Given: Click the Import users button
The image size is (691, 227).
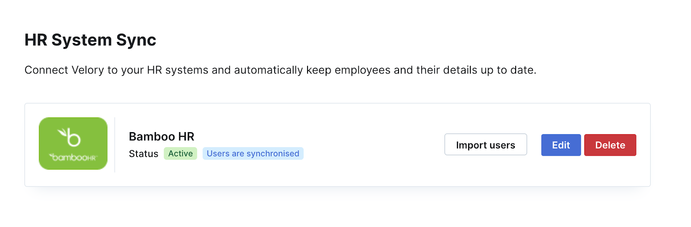Looking at the screenshot, I should [485, 145].
